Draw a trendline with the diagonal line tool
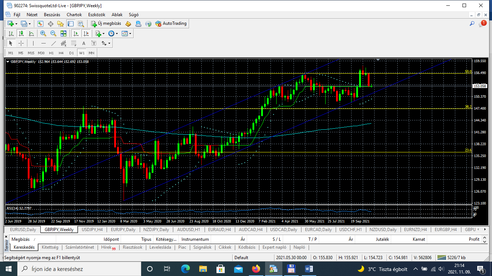Screen dimensions: 492x276 coord(54,43)
